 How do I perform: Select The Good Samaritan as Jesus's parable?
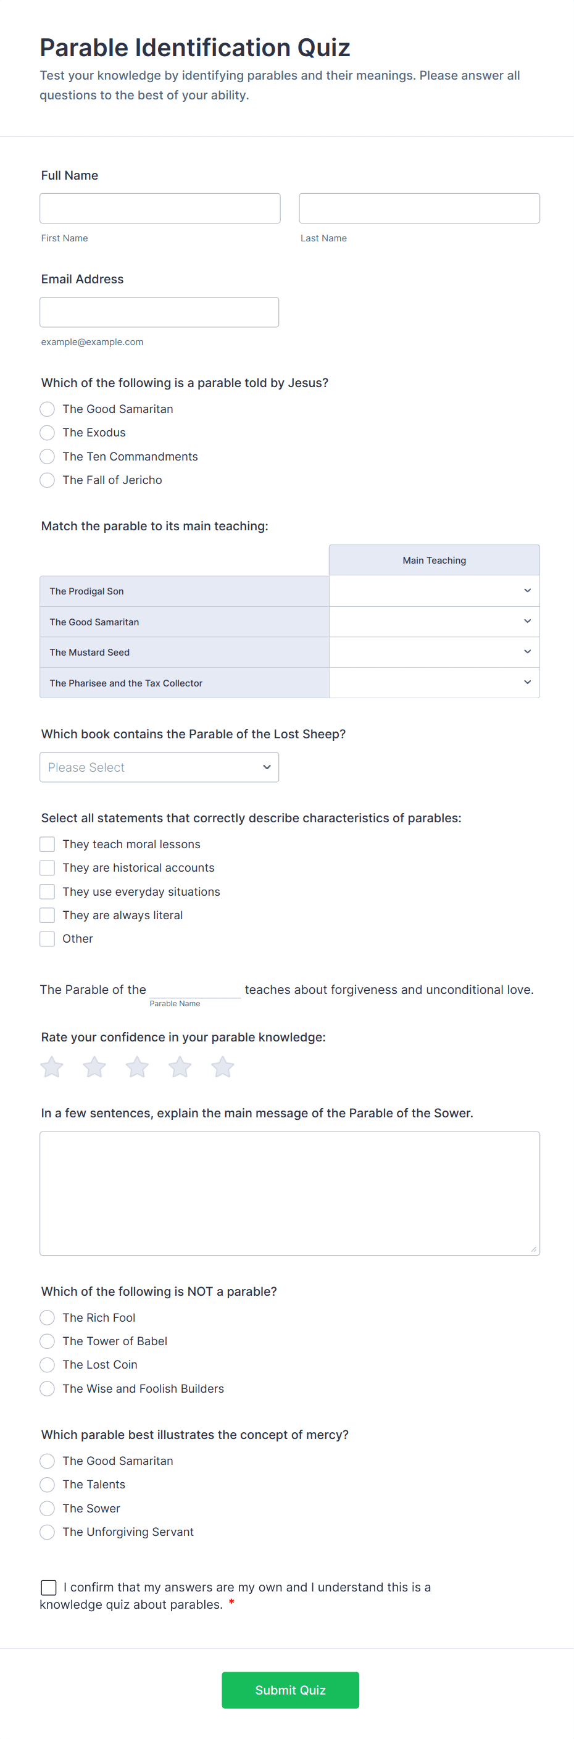48,409
